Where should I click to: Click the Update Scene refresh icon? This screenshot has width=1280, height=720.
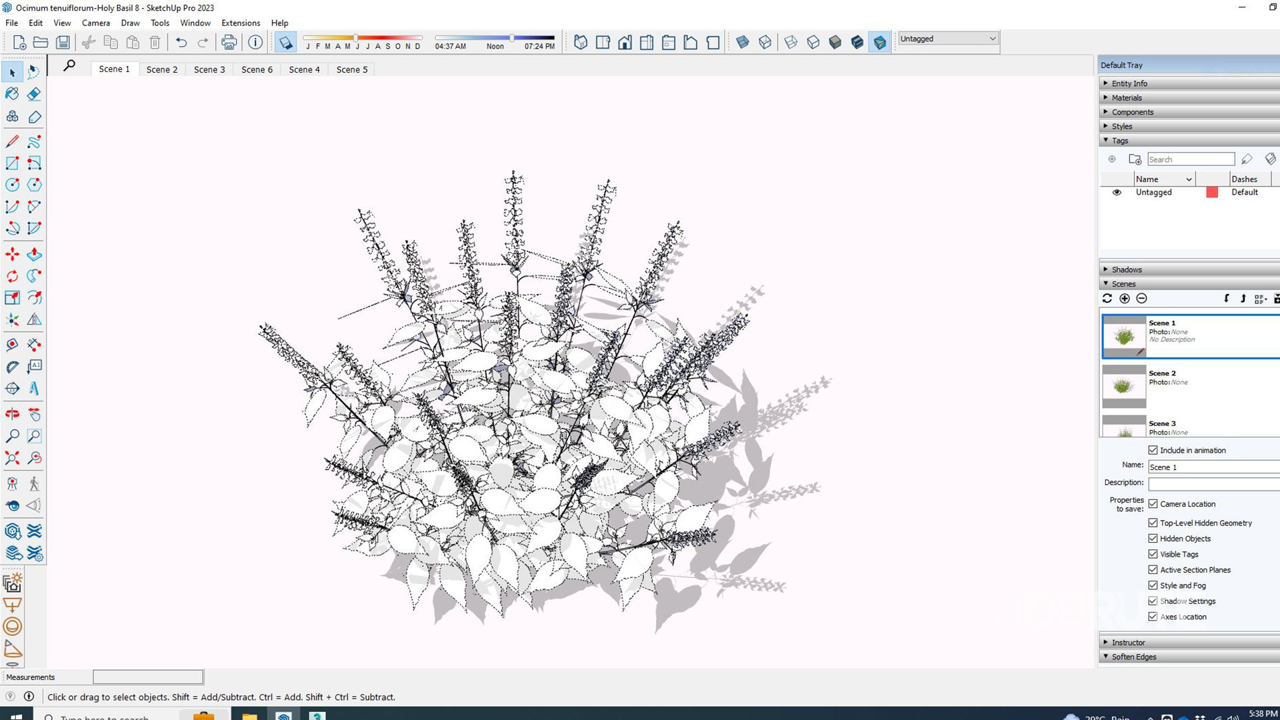(x=1107, y=299)
